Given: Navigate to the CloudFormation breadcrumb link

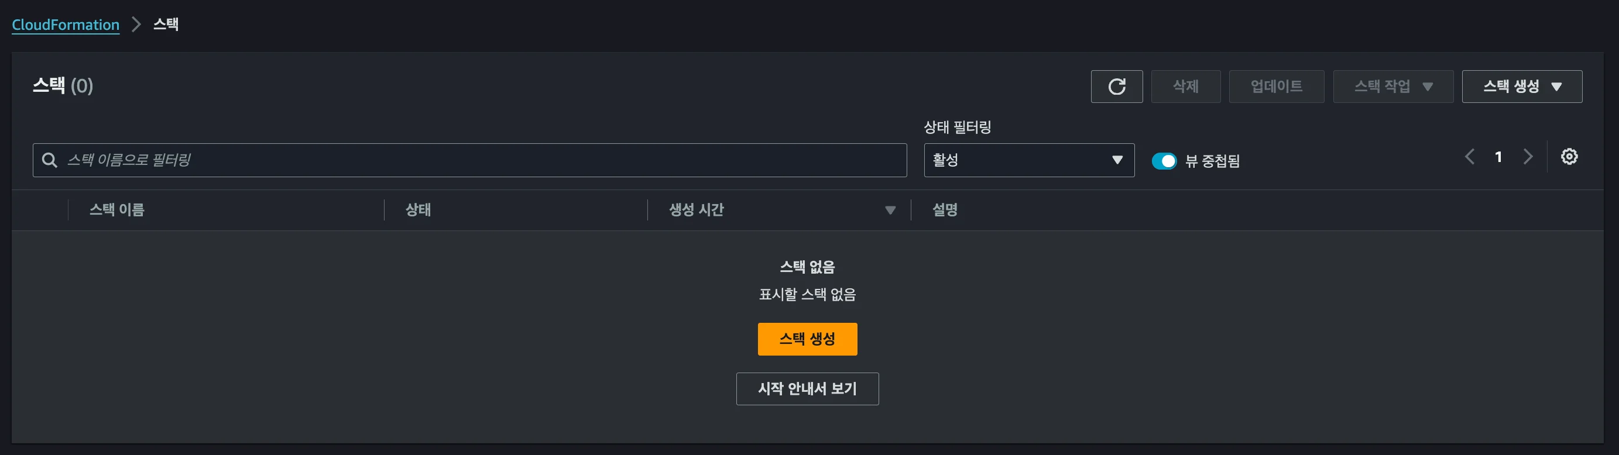Looking at the screenshot, I should [66, 25].
